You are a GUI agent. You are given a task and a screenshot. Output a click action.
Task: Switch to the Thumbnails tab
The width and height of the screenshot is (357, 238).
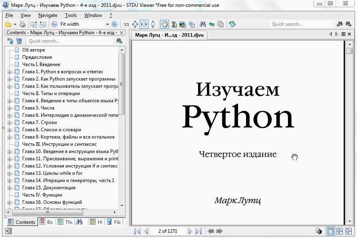coord(65,222)
